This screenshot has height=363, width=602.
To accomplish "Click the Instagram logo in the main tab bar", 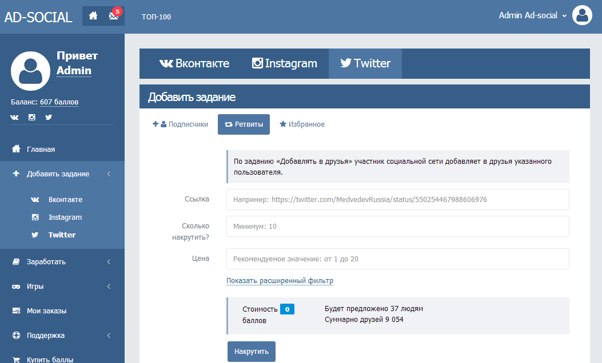I will point(257,63).
